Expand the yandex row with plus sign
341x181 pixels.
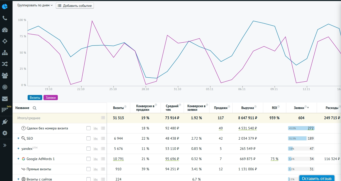point(18,149)
